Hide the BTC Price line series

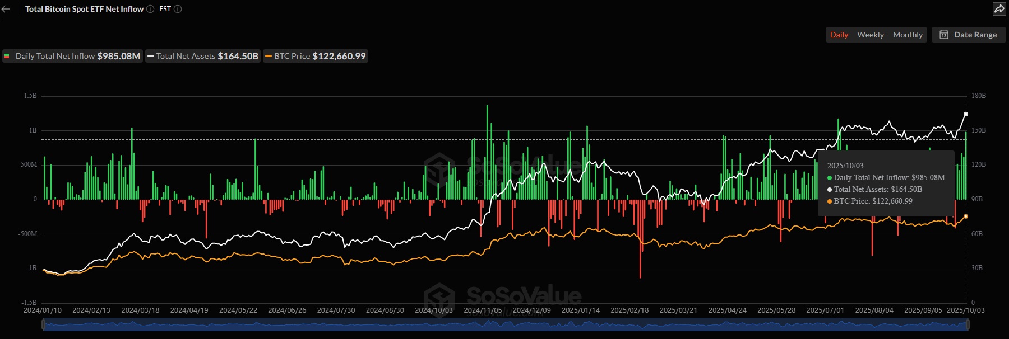[x=316, y=56]
